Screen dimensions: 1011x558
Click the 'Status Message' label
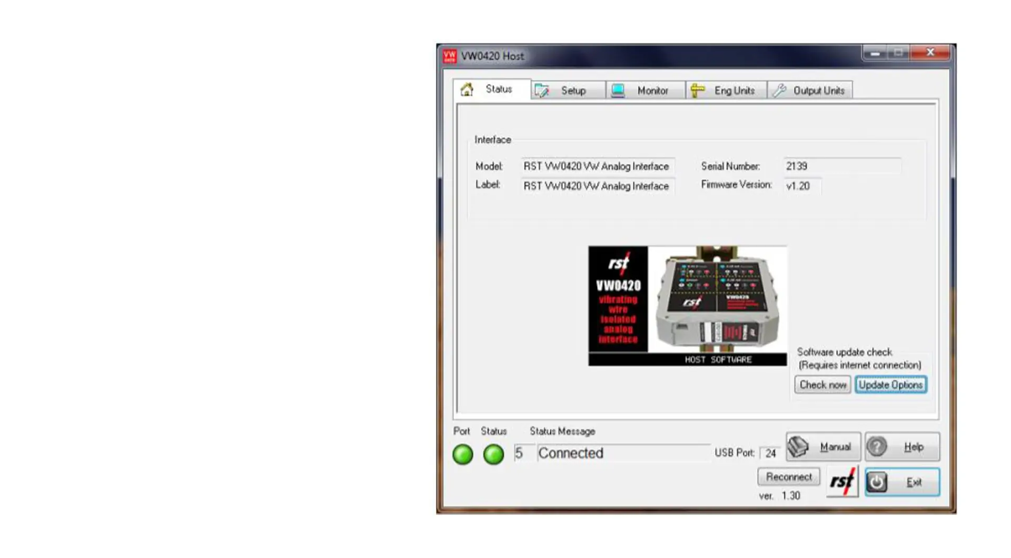coord(562,432)
